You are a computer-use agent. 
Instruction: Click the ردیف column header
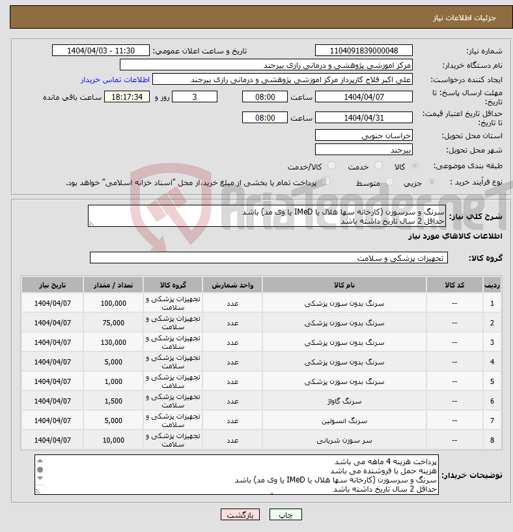[x=492, y=285]
